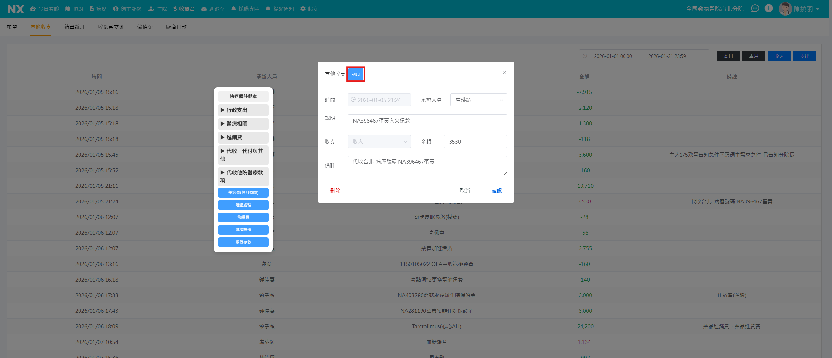Switch to 結算統計 tab

coord(74,27)
